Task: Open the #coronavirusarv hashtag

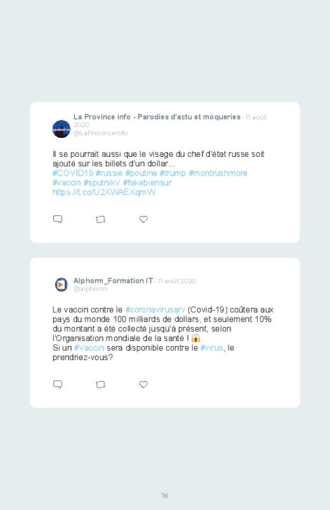Action: pos(155,309)
